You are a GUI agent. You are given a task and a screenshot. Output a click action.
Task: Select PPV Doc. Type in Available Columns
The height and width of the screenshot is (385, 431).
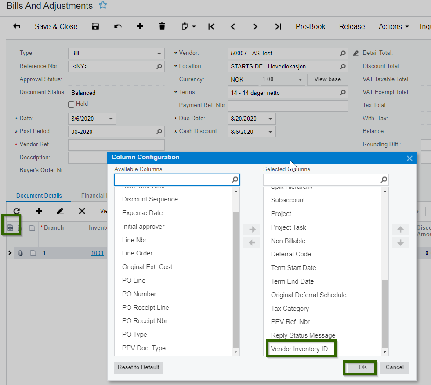coord(144,348)
